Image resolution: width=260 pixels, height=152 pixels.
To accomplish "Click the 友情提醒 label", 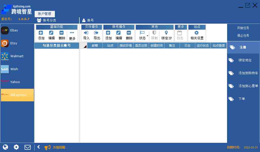I will tap(59, 147).
